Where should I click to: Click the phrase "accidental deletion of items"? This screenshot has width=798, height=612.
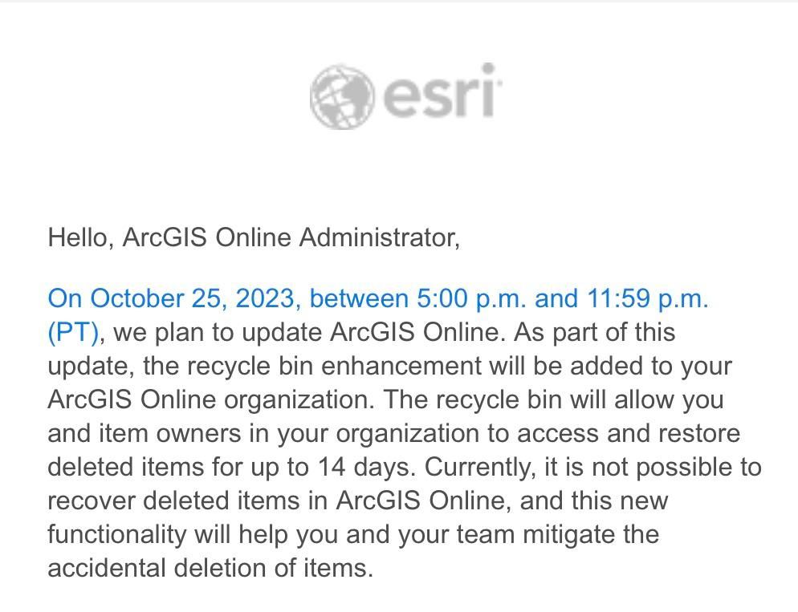210,568
